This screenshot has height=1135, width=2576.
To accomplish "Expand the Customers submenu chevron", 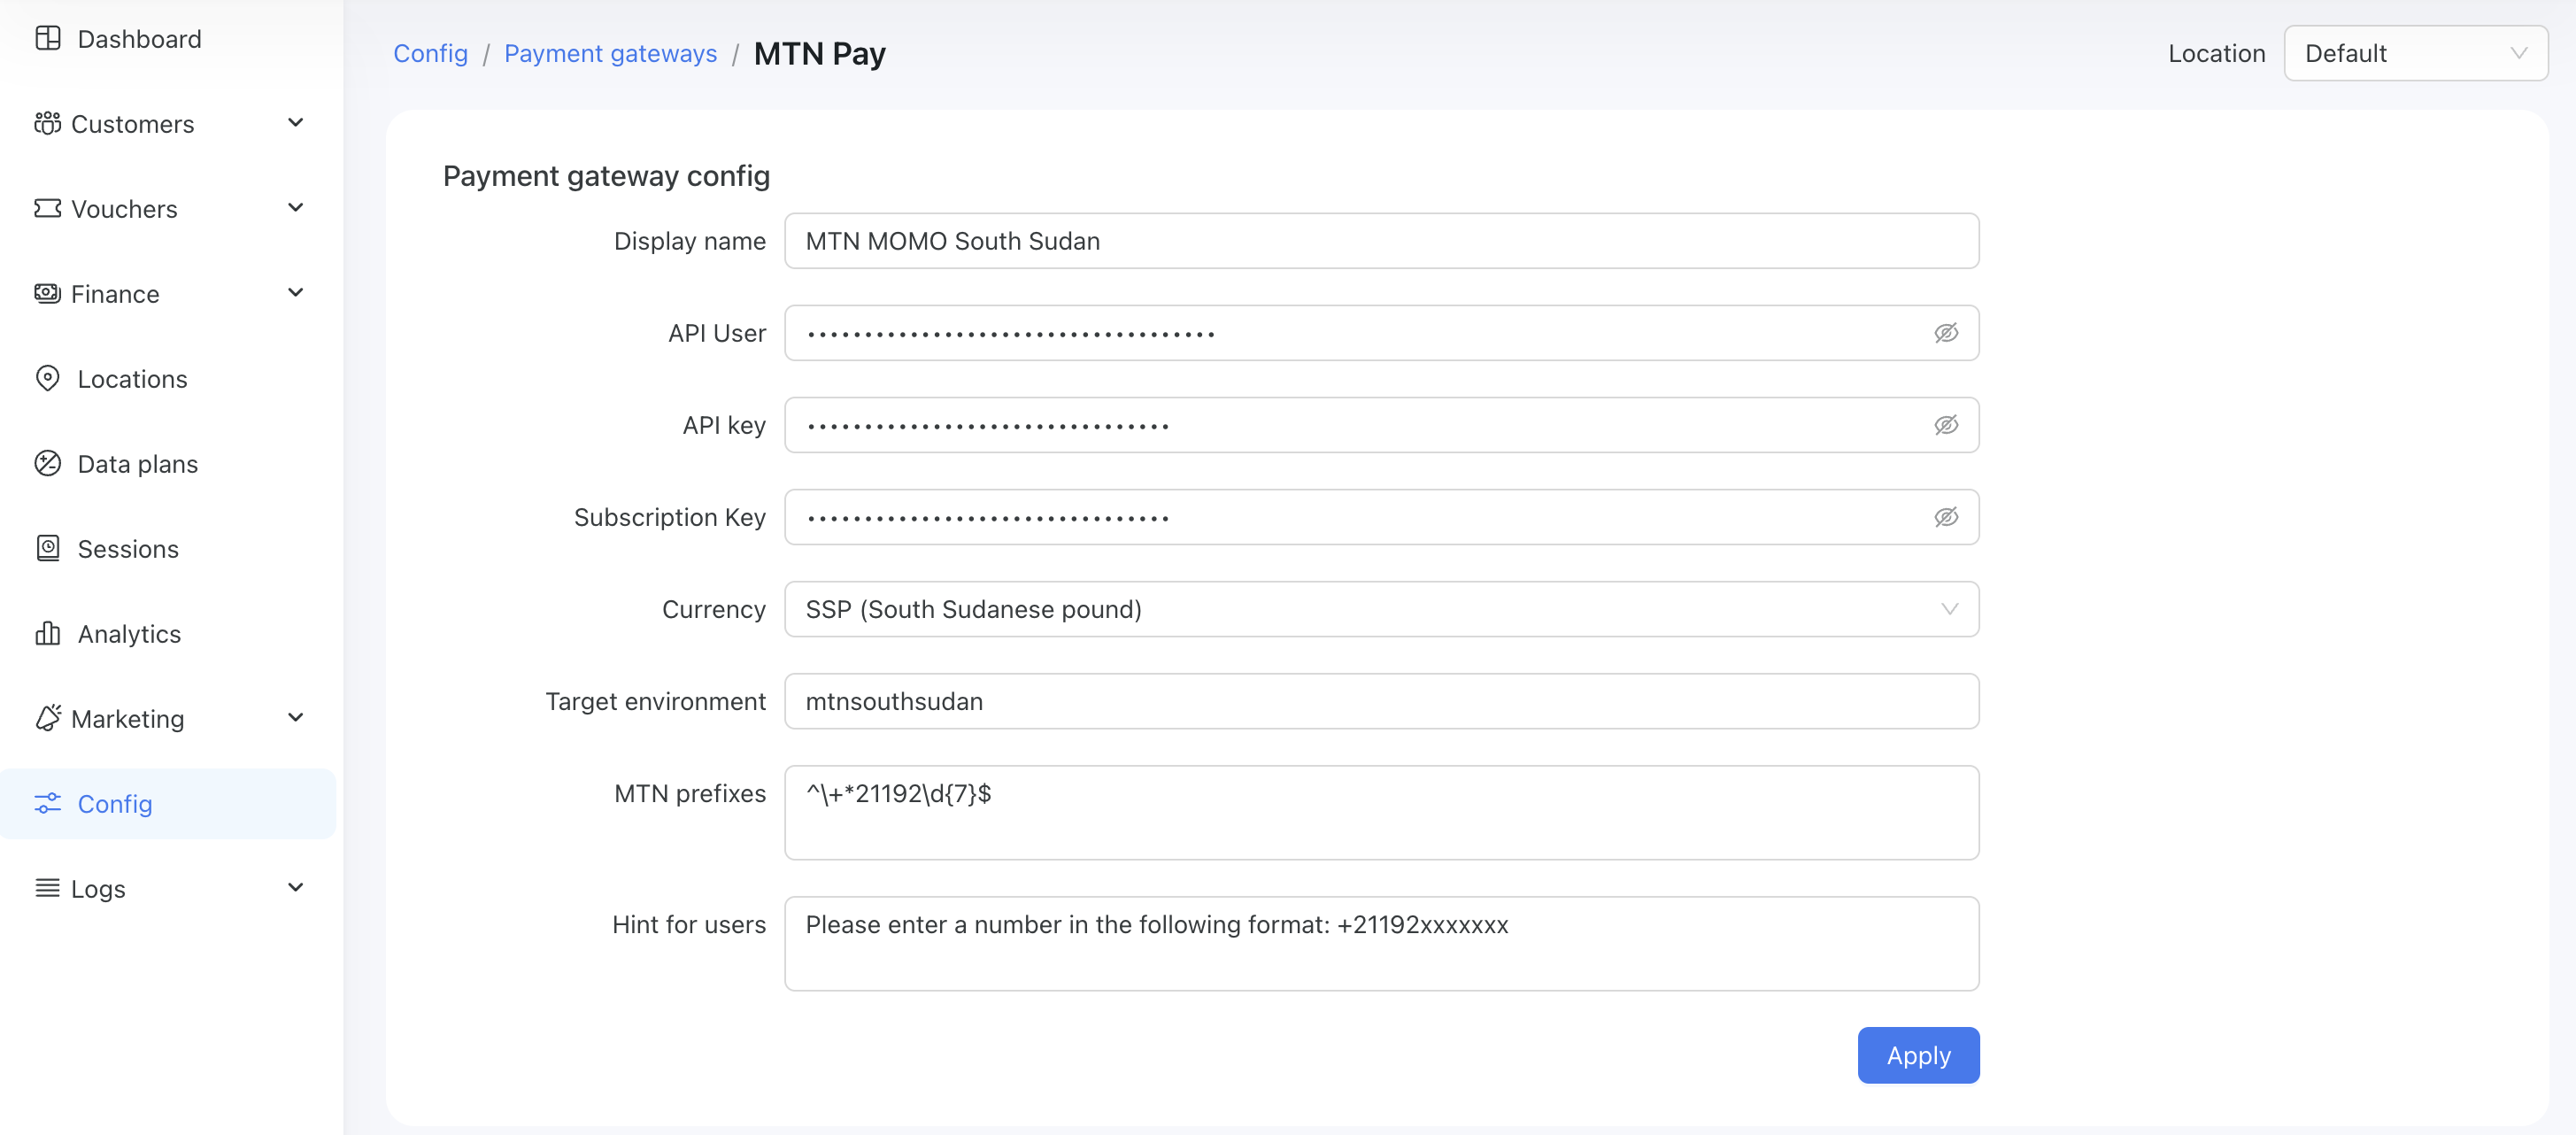I will pyautogui.click(x=295, y=122).
